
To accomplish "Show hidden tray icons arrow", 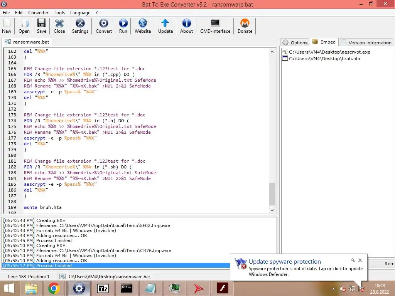I will click(334, 289).
